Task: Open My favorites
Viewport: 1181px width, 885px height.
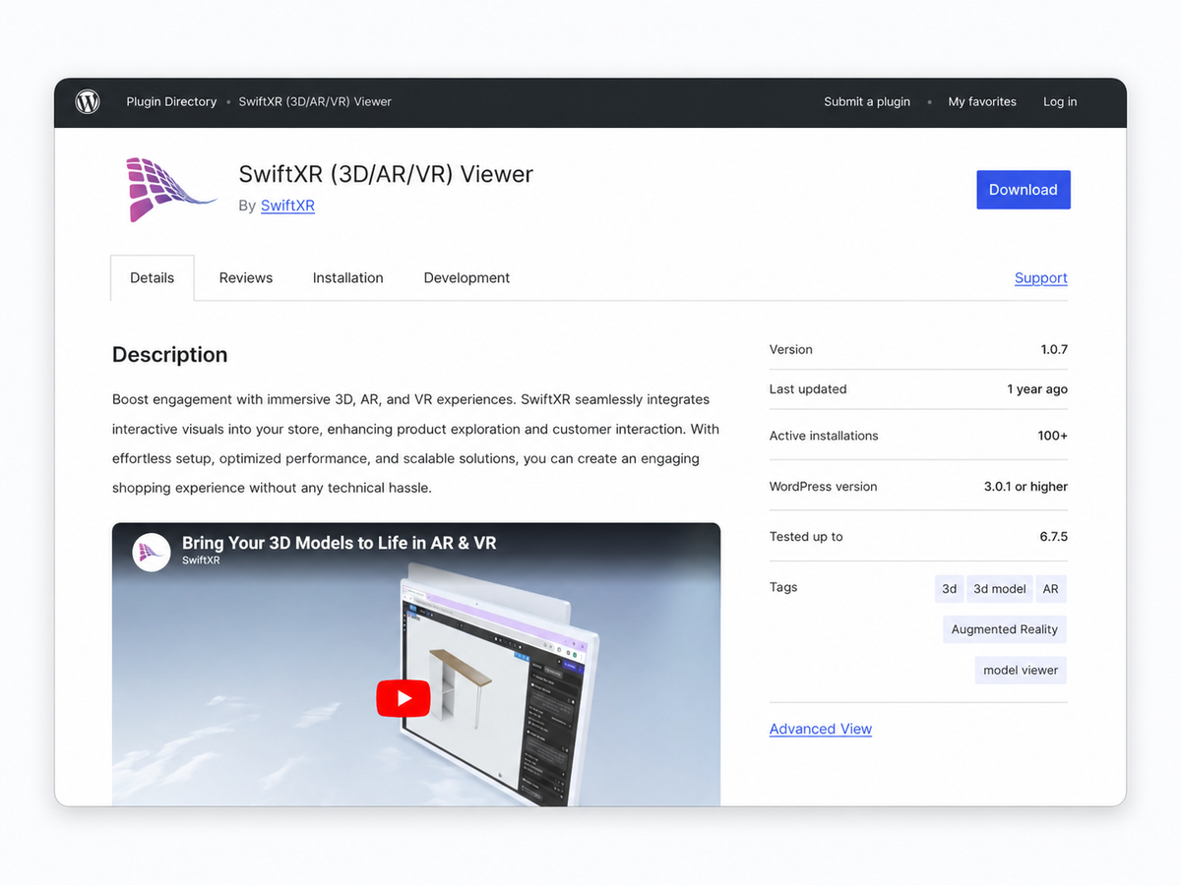Action: [982, 101]
